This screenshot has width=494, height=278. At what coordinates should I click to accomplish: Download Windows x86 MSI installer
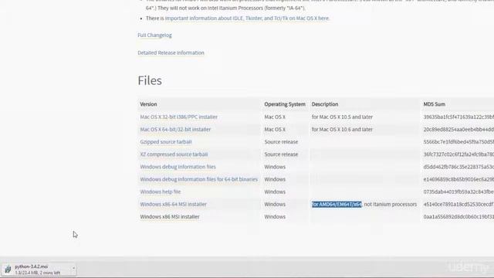point(170,217)
